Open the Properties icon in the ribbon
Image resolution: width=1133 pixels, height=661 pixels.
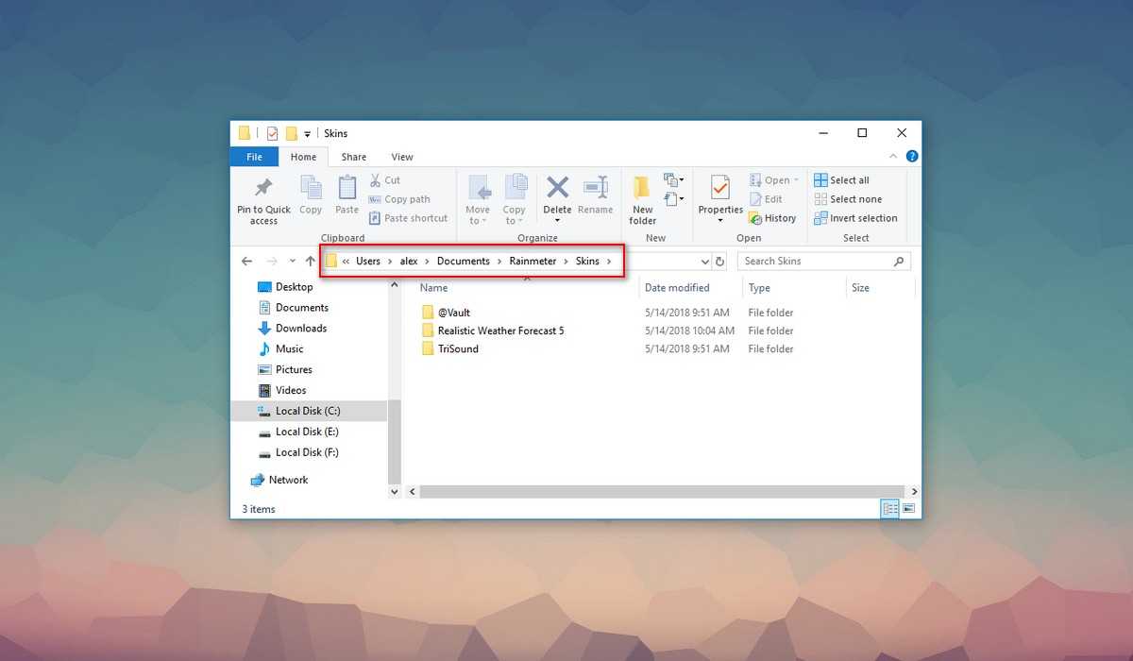tap(720, 188)
